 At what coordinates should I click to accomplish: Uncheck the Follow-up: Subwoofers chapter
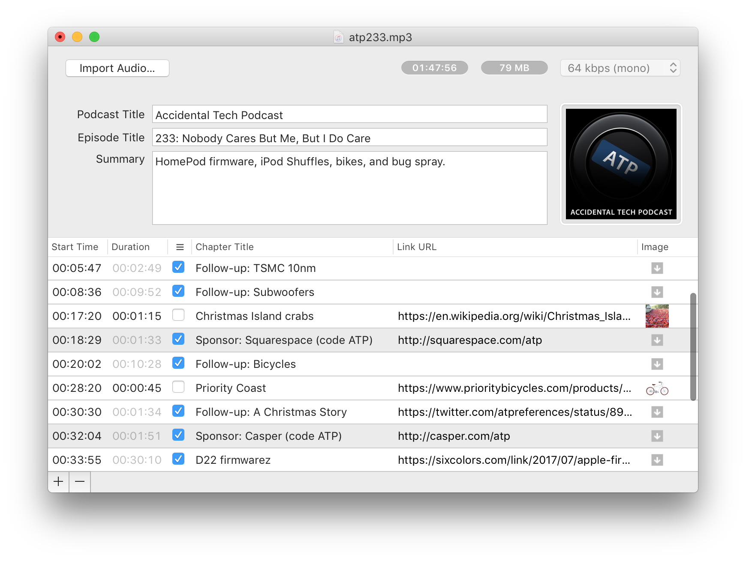(178, 292)
